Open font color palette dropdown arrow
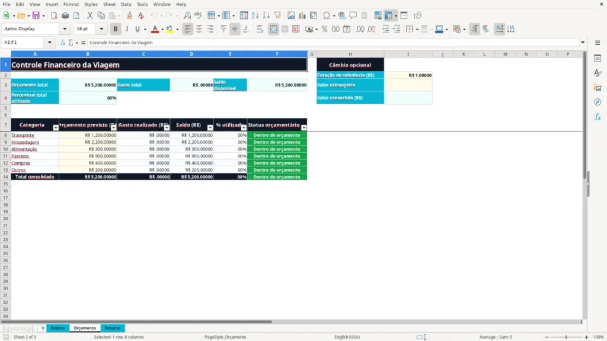 [x=162, y=30]
